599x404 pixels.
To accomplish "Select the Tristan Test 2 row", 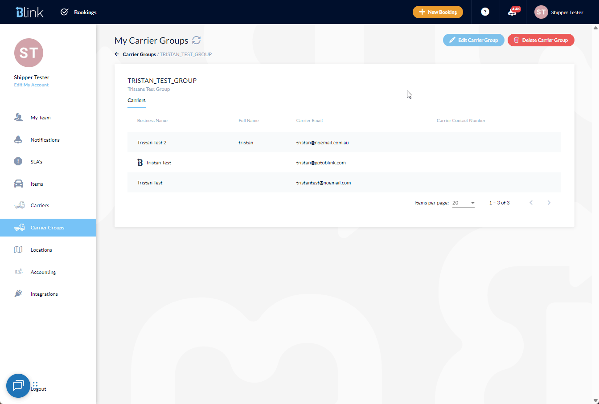I will (344, 143).
